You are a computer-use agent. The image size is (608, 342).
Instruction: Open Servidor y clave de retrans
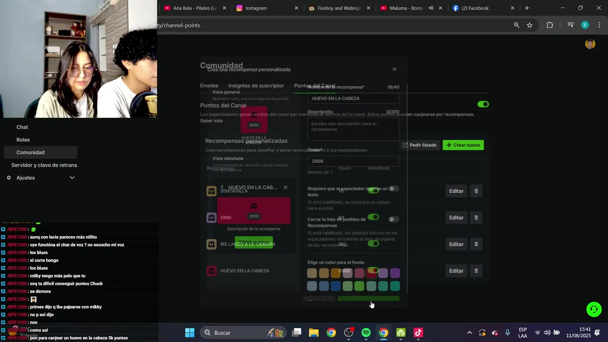pos(44,165)
